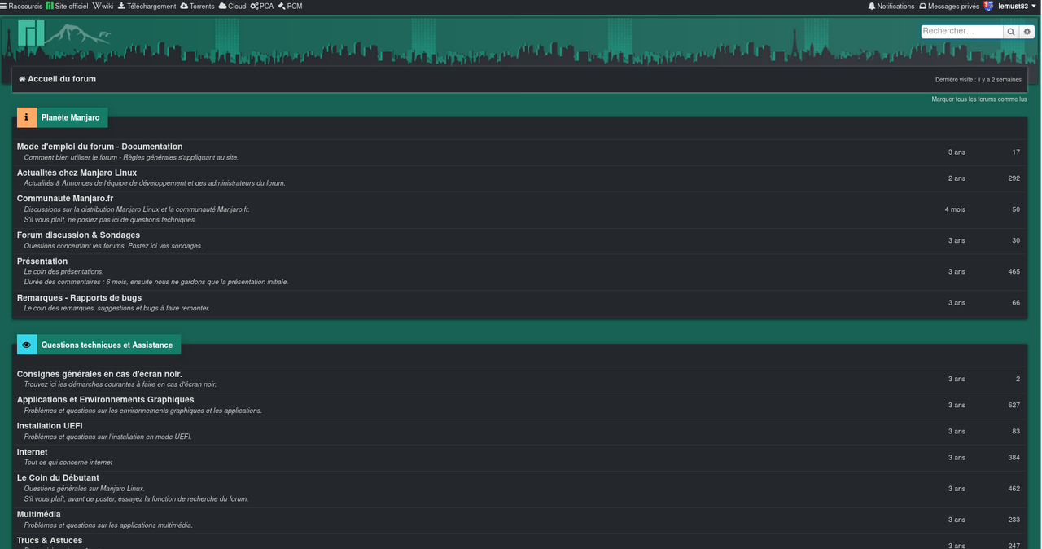Click the 66 count of Remarques row
Viewport: 1042px width, 549px height.
[x=1016, y=302]
